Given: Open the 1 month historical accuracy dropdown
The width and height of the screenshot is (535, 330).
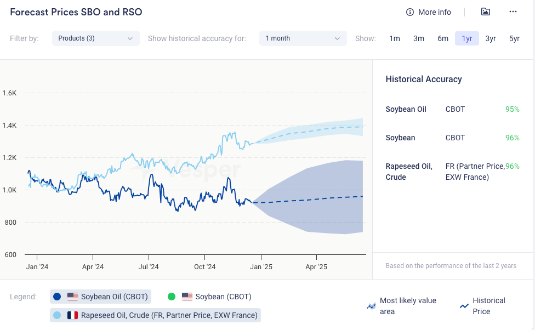Looking at the screenshot, I should pos(303,38).
